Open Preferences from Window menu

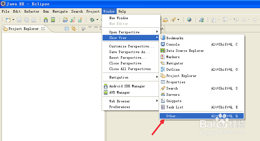click(131, 107)
